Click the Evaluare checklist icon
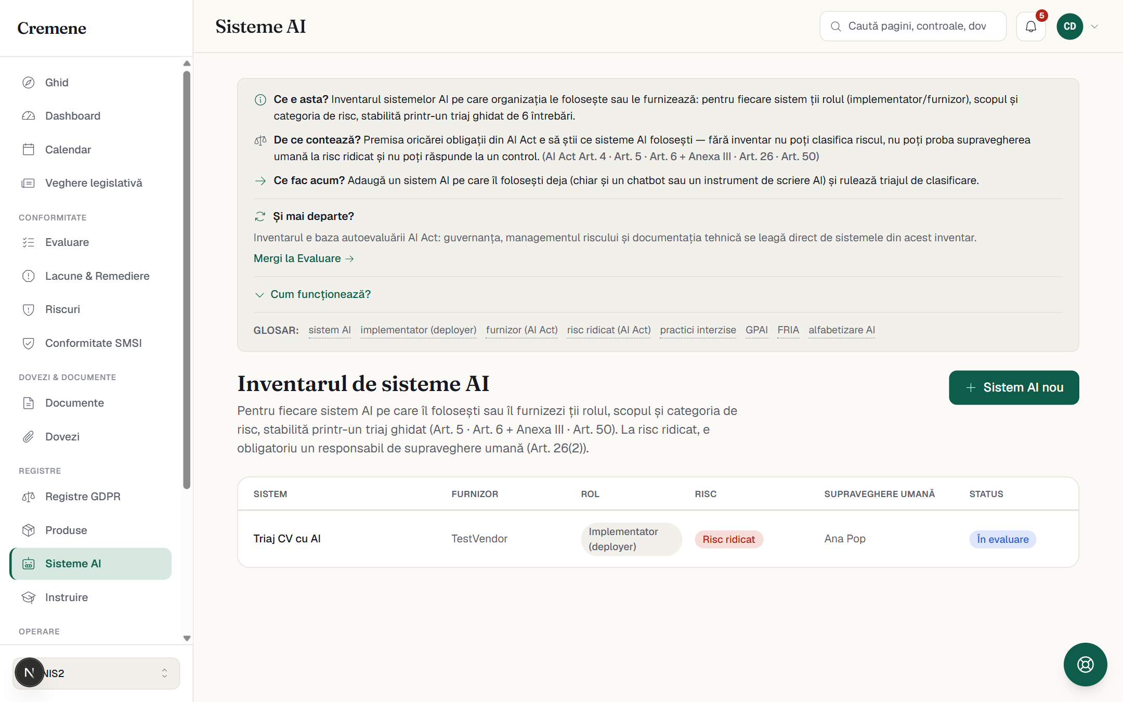The height and width of the screenshot is (702, 1123). (29, 242)
